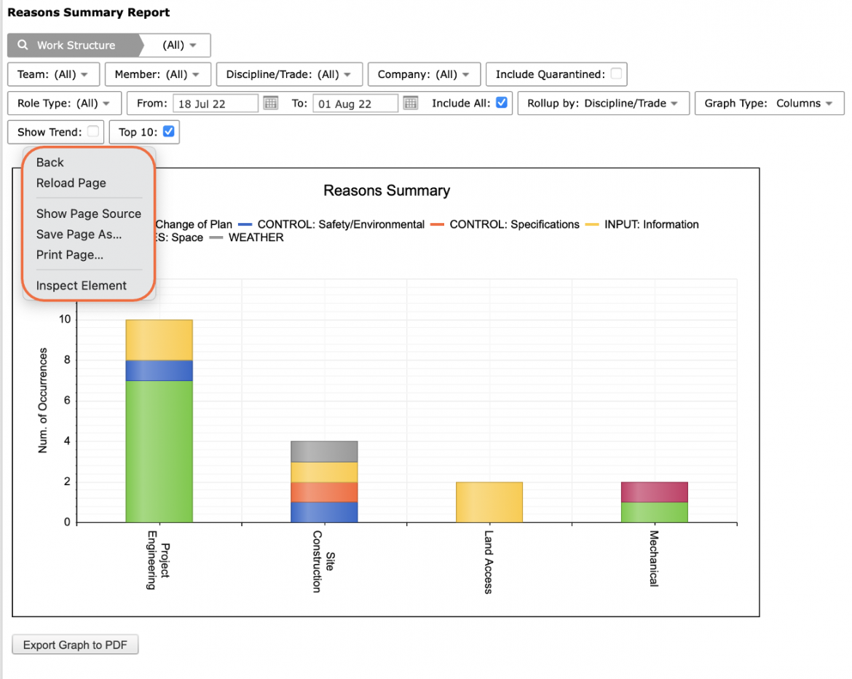
Task: Click the INPUT: Information yellow legend marker
Action: (x=592, y=224)
